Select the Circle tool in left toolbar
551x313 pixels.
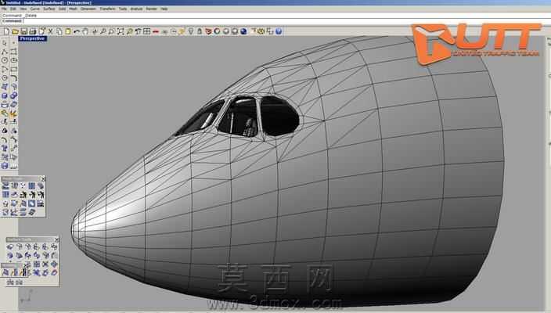5,60
